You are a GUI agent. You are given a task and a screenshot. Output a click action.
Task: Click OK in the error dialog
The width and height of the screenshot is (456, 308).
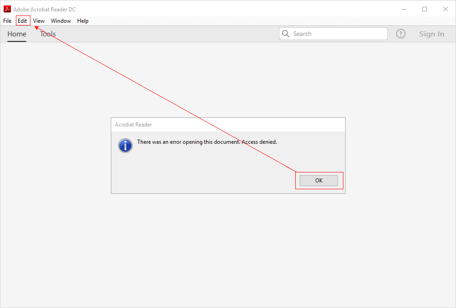coord(319,180)
